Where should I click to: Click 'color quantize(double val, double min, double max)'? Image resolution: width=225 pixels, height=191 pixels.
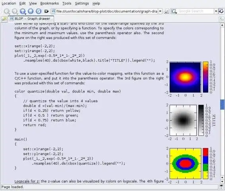(68, 92)
